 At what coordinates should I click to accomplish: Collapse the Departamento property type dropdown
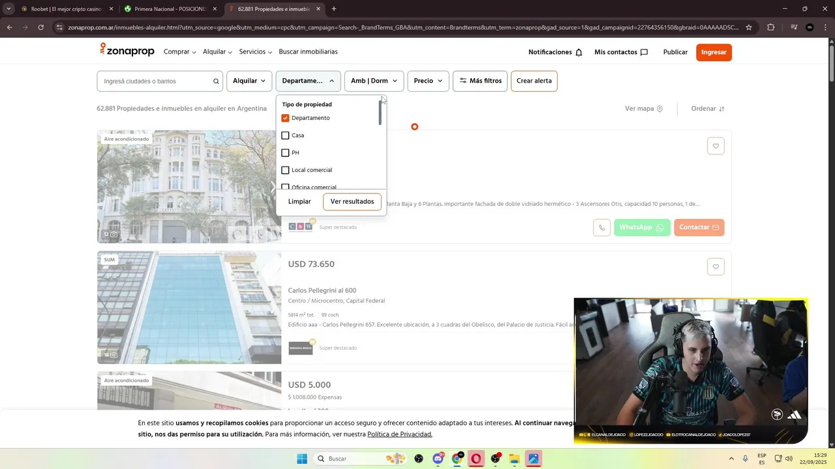pyautogui.click(x=308, y=81)
